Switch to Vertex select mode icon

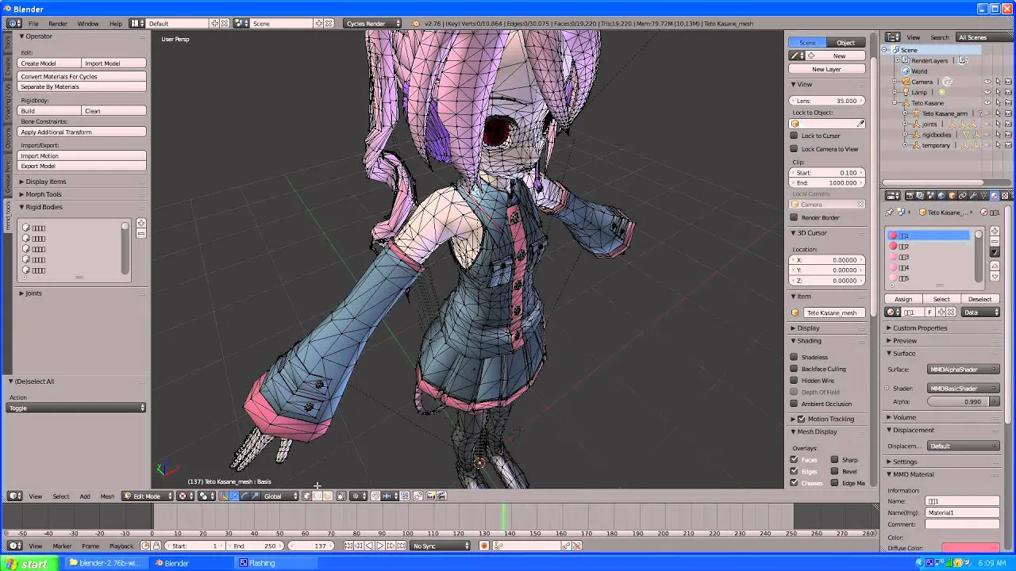point(306,496)
